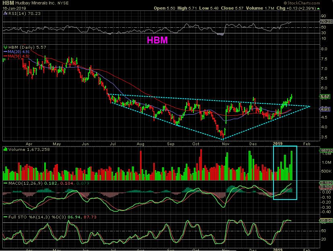Click the MA(20) 4.91 legend text
The height and width of the screenshot is (251, 333).
18,52
